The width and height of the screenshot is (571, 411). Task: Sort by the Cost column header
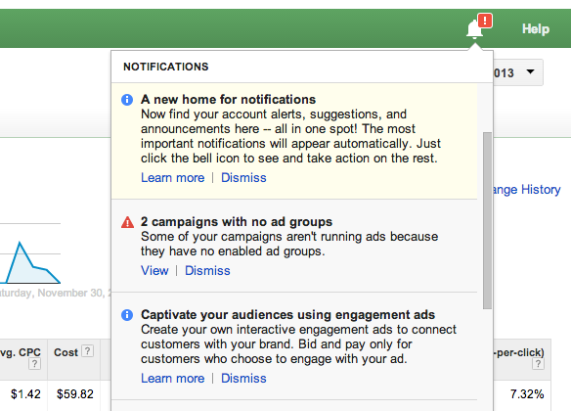click(x=66, y=352)
